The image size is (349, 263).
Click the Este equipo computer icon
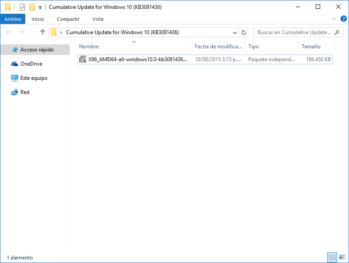(x=15, y=78)
